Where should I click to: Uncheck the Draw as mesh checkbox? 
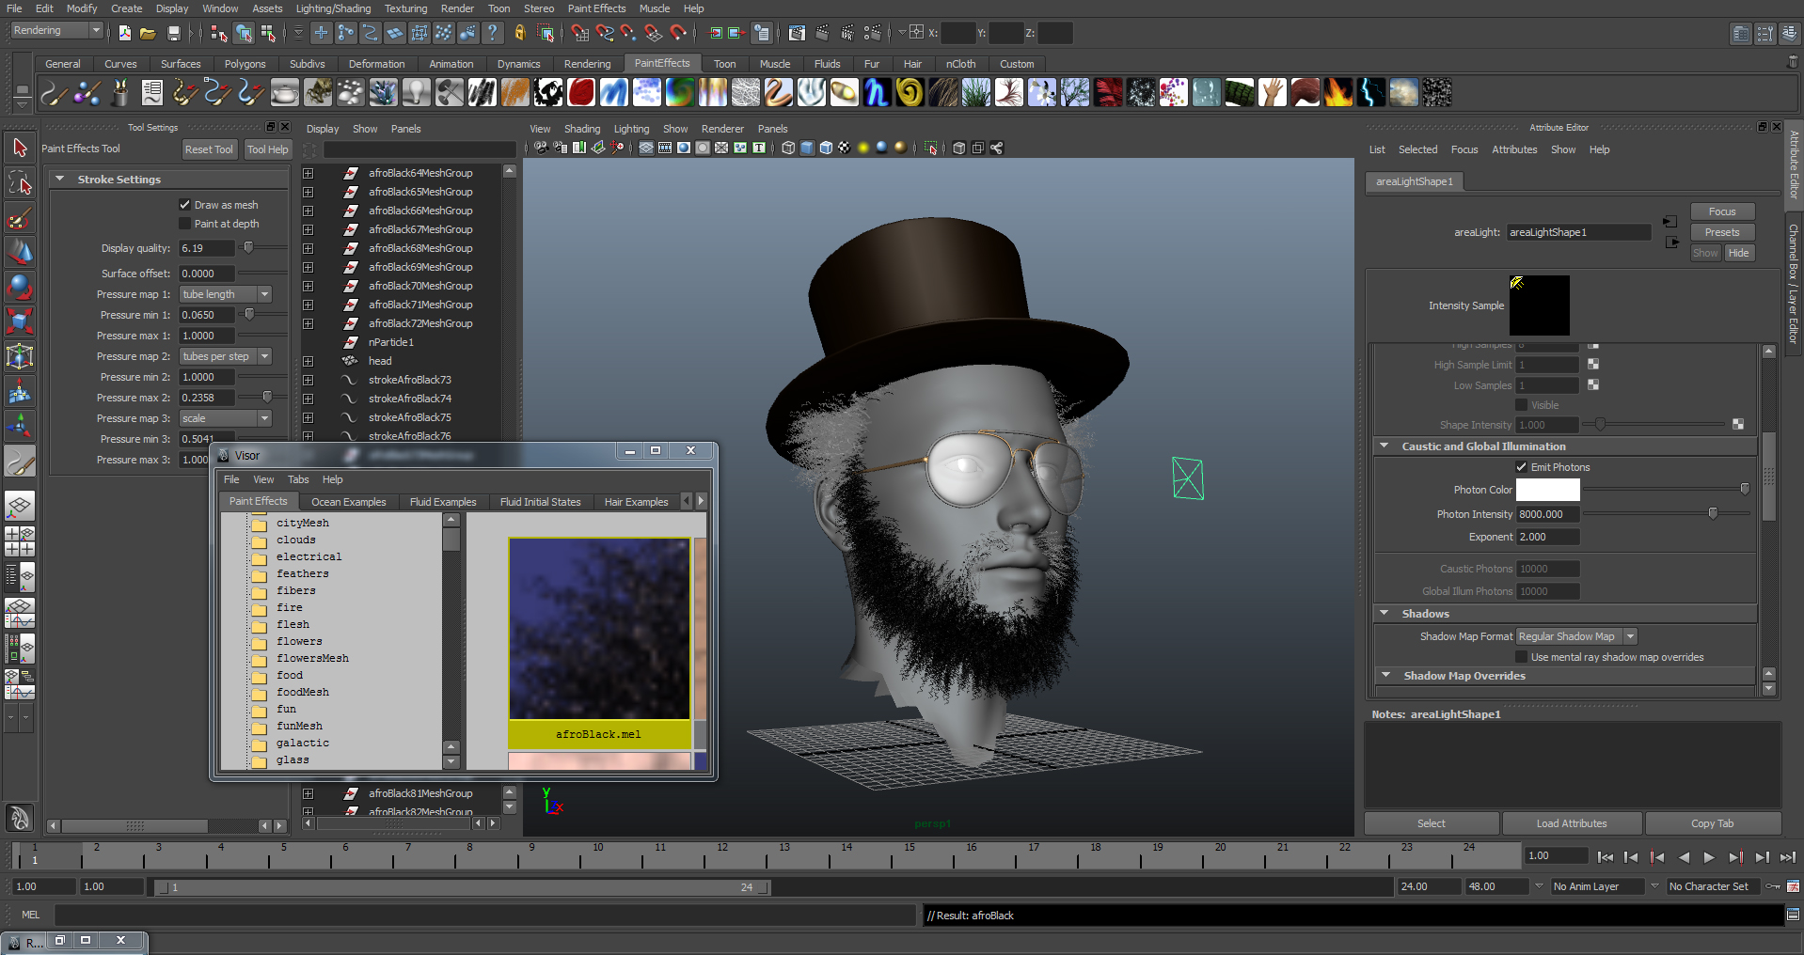[185, 205]
